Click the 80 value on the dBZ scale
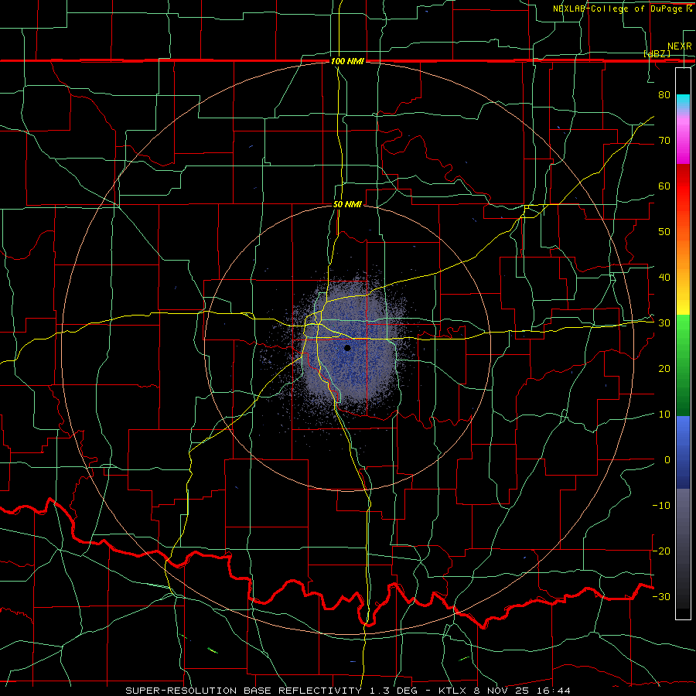 pos(664,94)
